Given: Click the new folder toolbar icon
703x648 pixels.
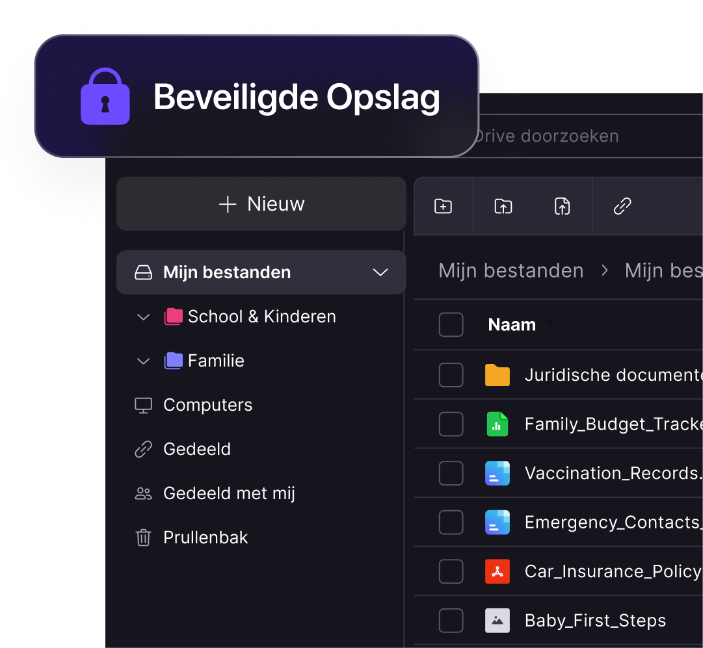Looking at the screenshot, I should 443,207.
